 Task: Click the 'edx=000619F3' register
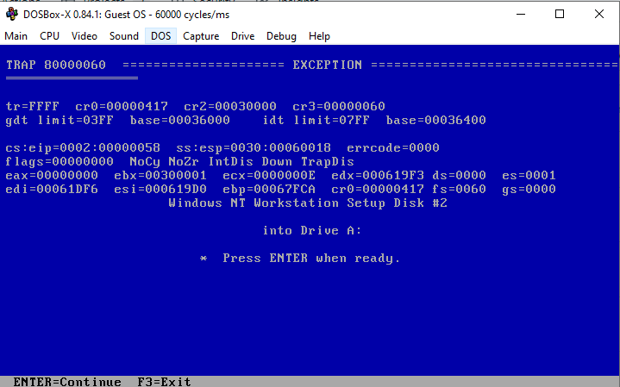378,176
